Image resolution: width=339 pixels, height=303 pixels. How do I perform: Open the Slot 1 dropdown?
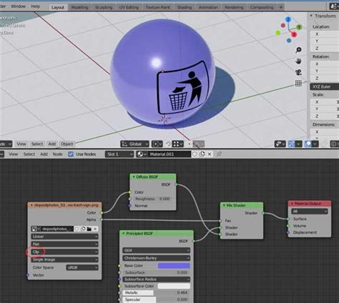pyautogui.click(x=119, y=154)
